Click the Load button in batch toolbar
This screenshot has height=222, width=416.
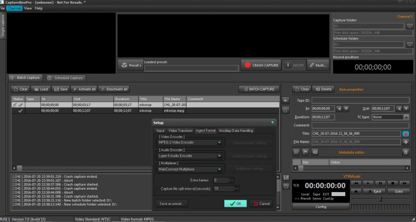tap(41, 90)
